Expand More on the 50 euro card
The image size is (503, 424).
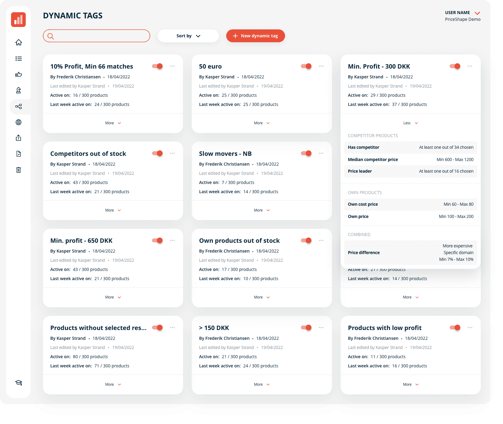tap(262, 123)
